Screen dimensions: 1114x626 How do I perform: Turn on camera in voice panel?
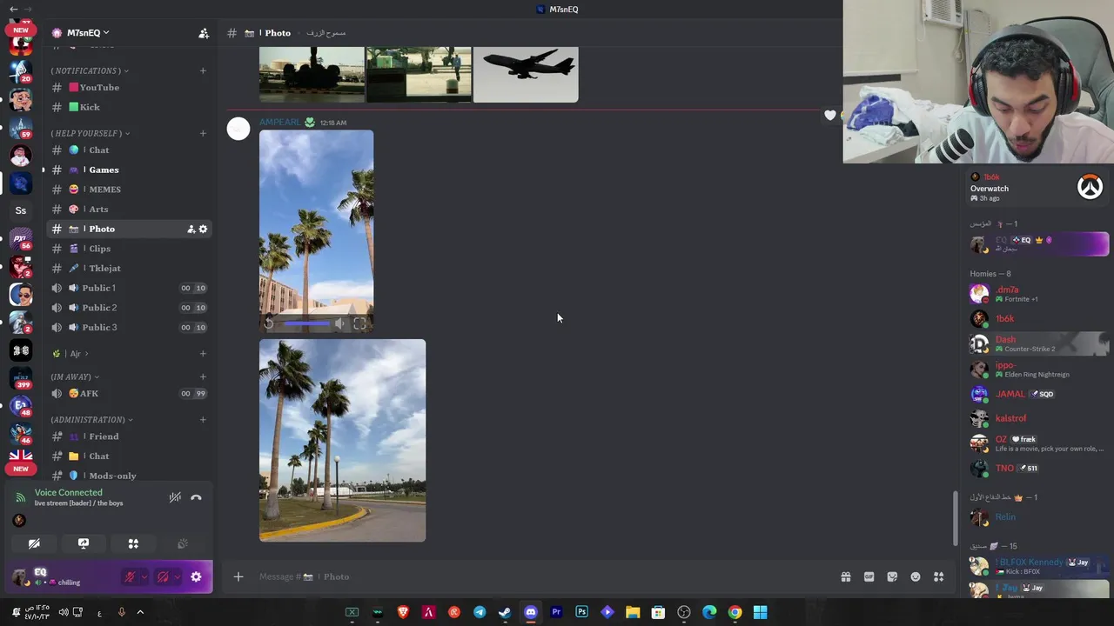34,543
